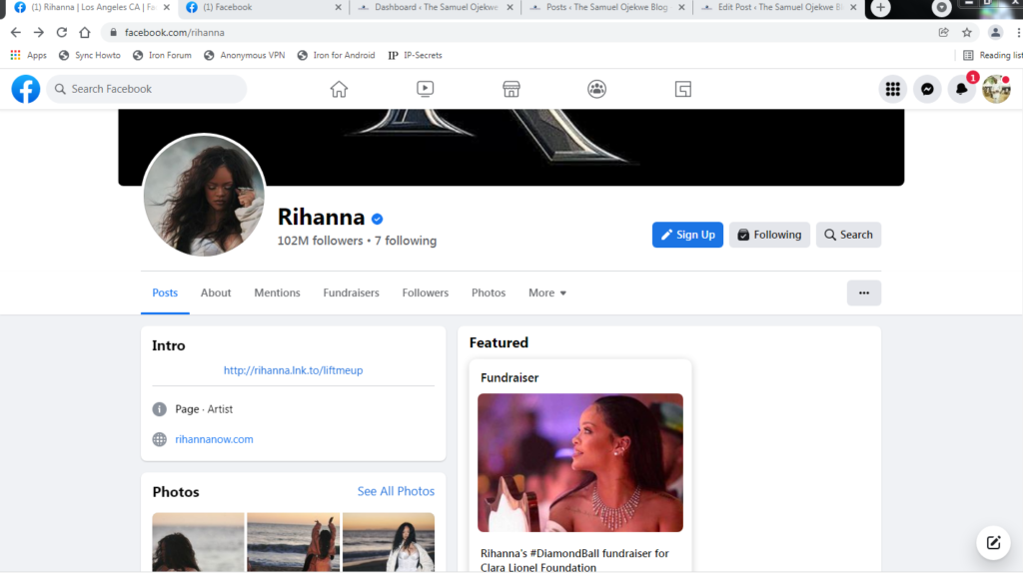
Task: Open Rihanna's #DiamondBall fundraiser title
Action: (574, 560)
